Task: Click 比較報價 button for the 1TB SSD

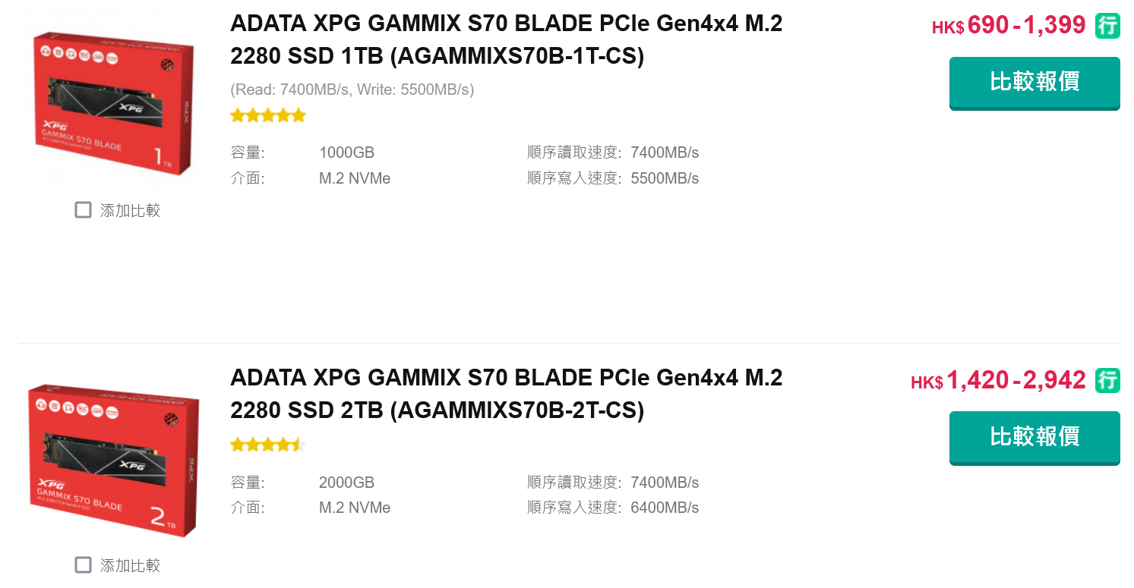Action: pos(1034,83)
